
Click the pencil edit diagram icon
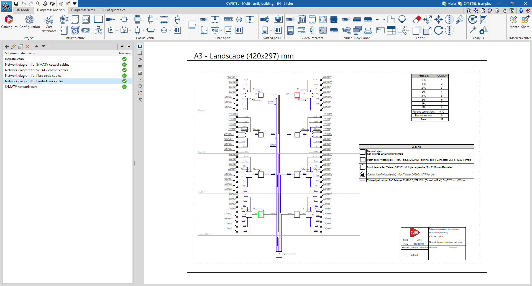pos(13,47)
